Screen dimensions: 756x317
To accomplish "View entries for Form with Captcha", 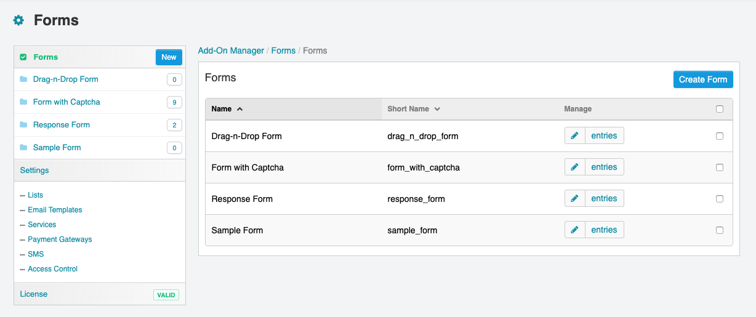I will (604, 167).
